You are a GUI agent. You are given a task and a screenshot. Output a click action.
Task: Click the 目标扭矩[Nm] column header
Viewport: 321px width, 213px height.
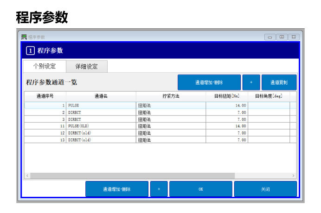[227, 96]
